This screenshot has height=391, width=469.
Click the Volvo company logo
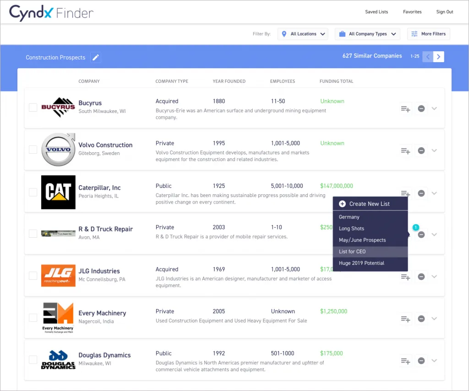point(58,150)
